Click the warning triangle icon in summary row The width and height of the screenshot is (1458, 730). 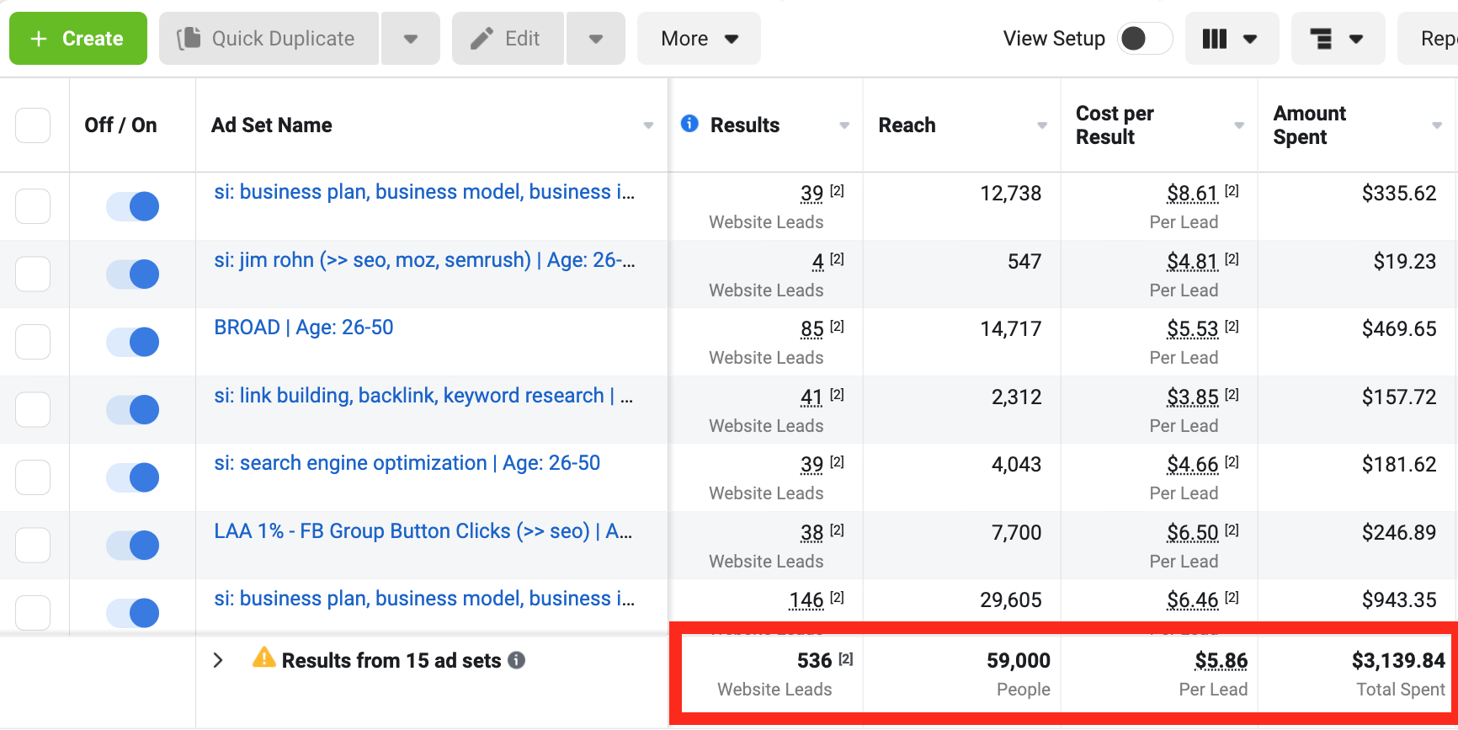(x=264, y=658)
